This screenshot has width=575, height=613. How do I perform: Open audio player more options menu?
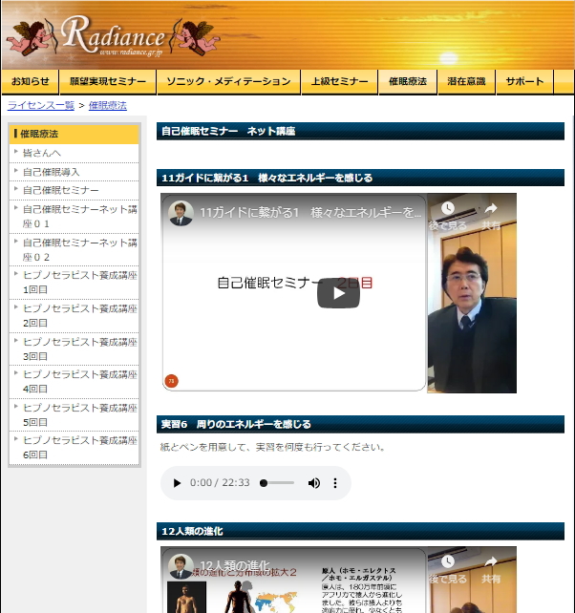coord(335,483)
